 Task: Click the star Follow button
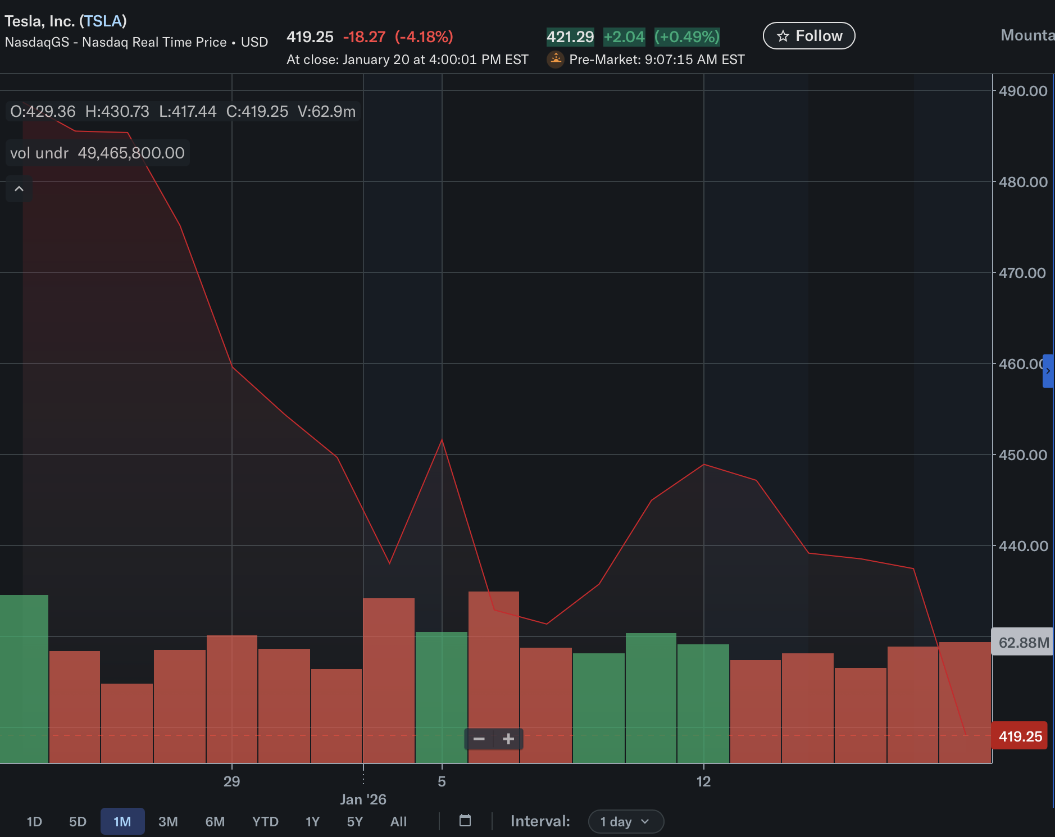808,36
